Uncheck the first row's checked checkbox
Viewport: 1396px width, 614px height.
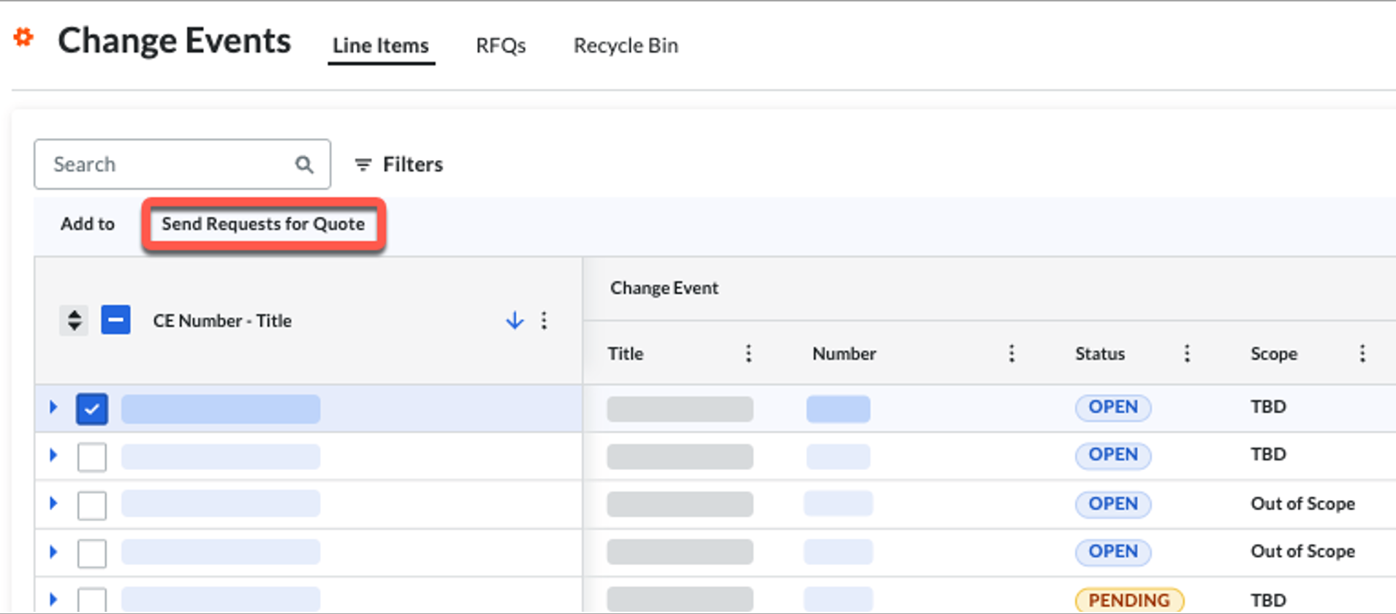pyautogui.click(x=92, y=409)
